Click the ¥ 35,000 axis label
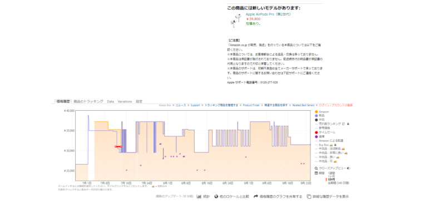The height and width of the screenshot is (212, 445). (69, 131)
